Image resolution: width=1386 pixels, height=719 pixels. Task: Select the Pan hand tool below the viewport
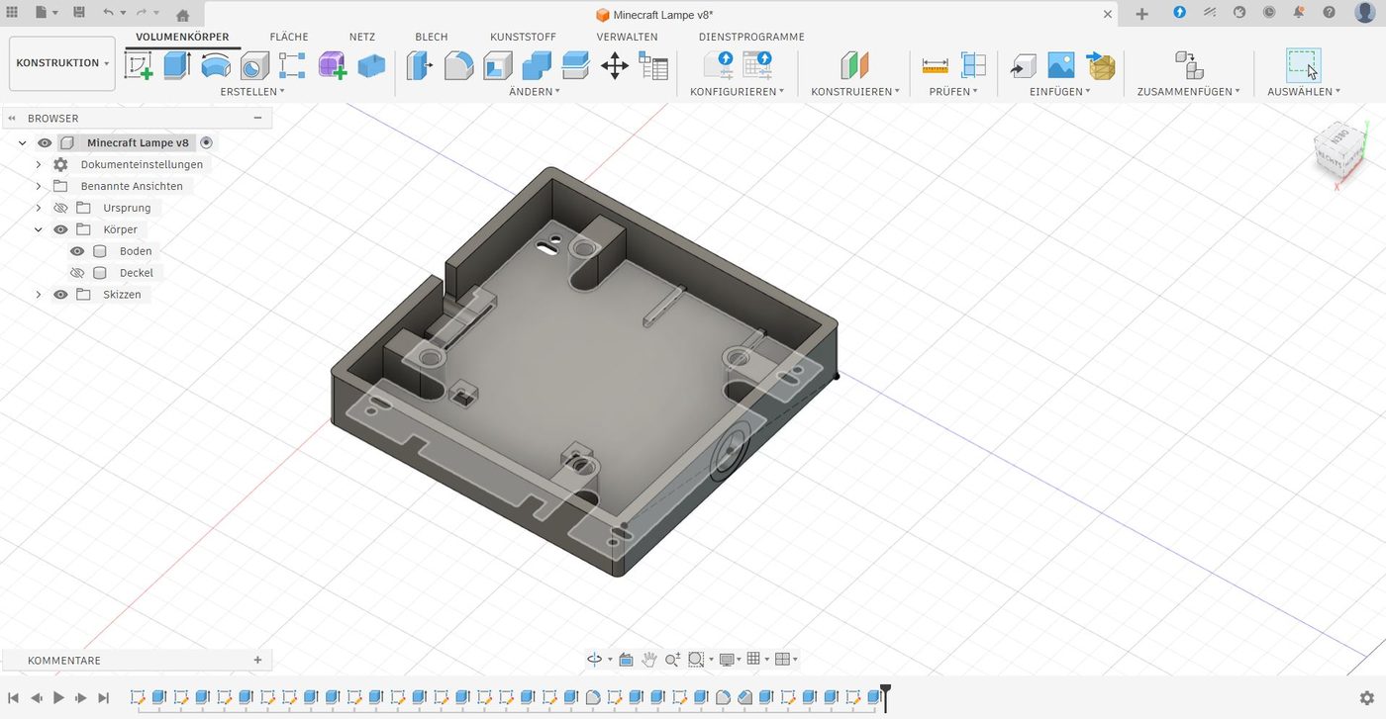coord(649,659)
